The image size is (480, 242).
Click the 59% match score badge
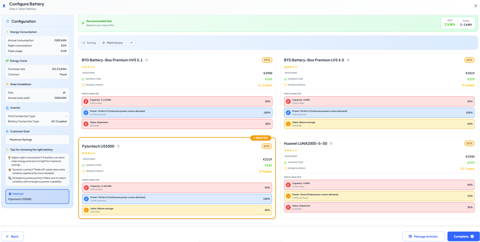[267, 60]
